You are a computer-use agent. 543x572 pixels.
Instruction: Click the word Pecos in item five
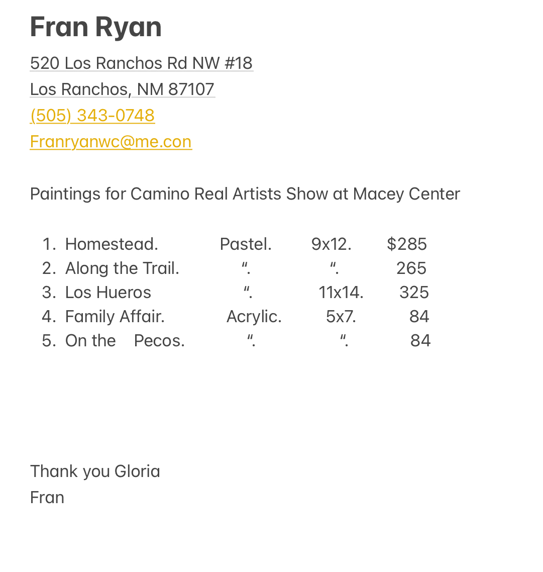pos(159,341)
